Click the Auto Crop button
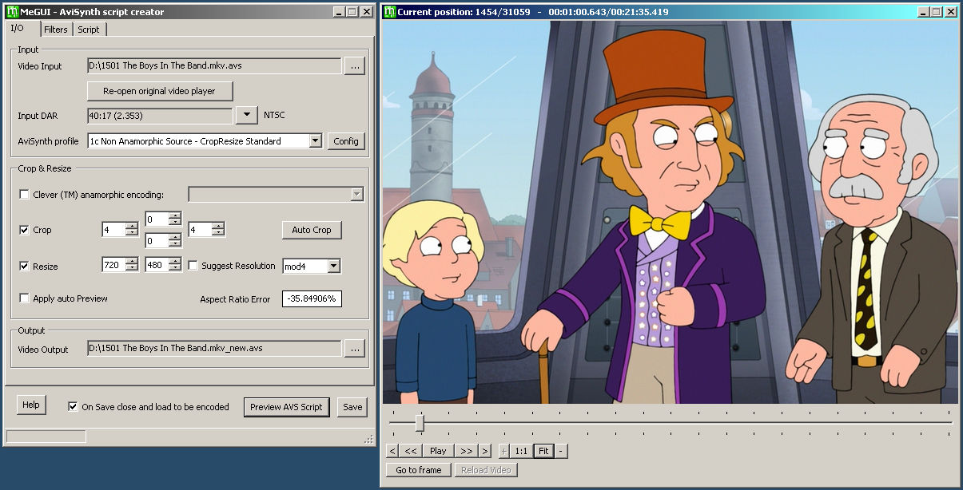 click(312, 230)
